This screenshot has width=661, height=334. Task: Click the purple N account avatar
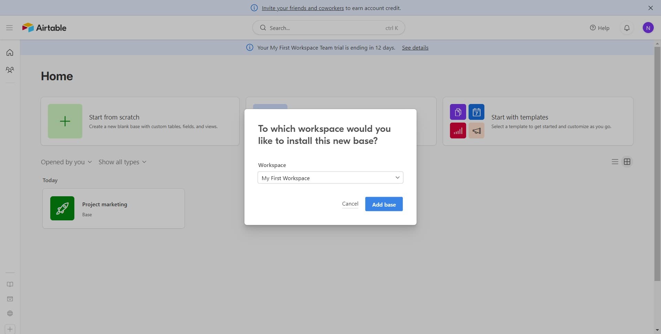pyautogui.click(x=648, y=28)
